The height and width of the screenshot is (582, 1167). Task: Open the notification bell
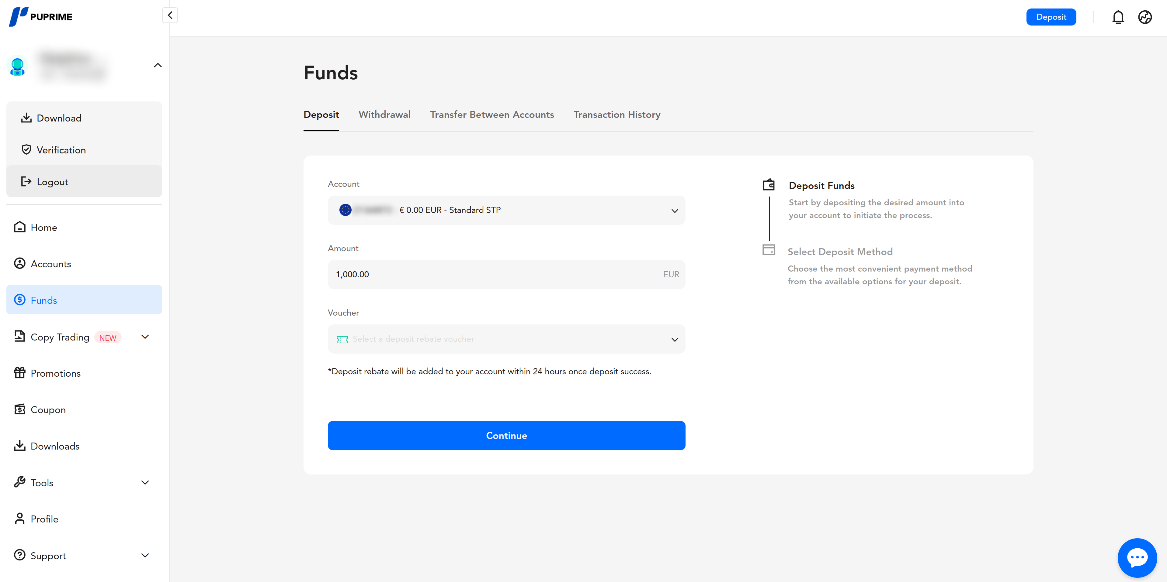tap(1118, 17)
